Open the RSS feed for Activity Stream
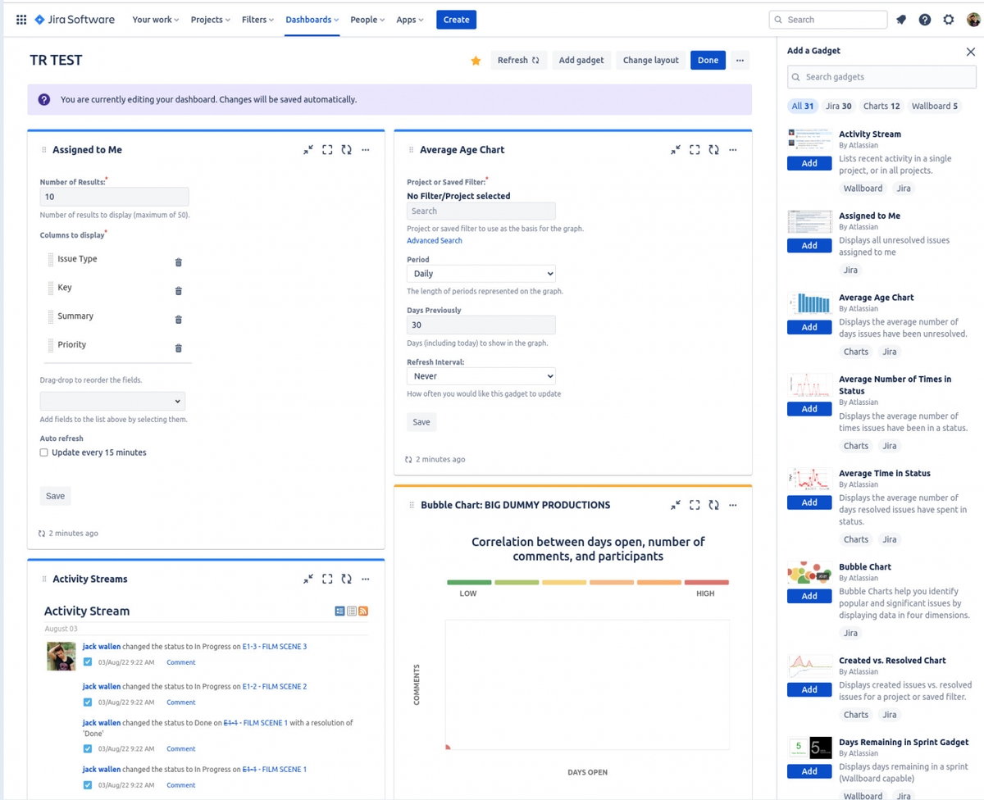Screen dimensions: 984x800 [x=363, y=611]
